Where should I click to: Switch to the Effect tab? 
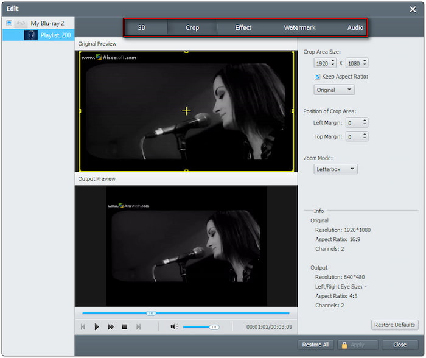[x=243, y=27]
